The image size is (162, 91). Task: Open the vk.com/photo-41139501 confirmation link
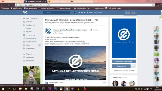tap(76, 44)
